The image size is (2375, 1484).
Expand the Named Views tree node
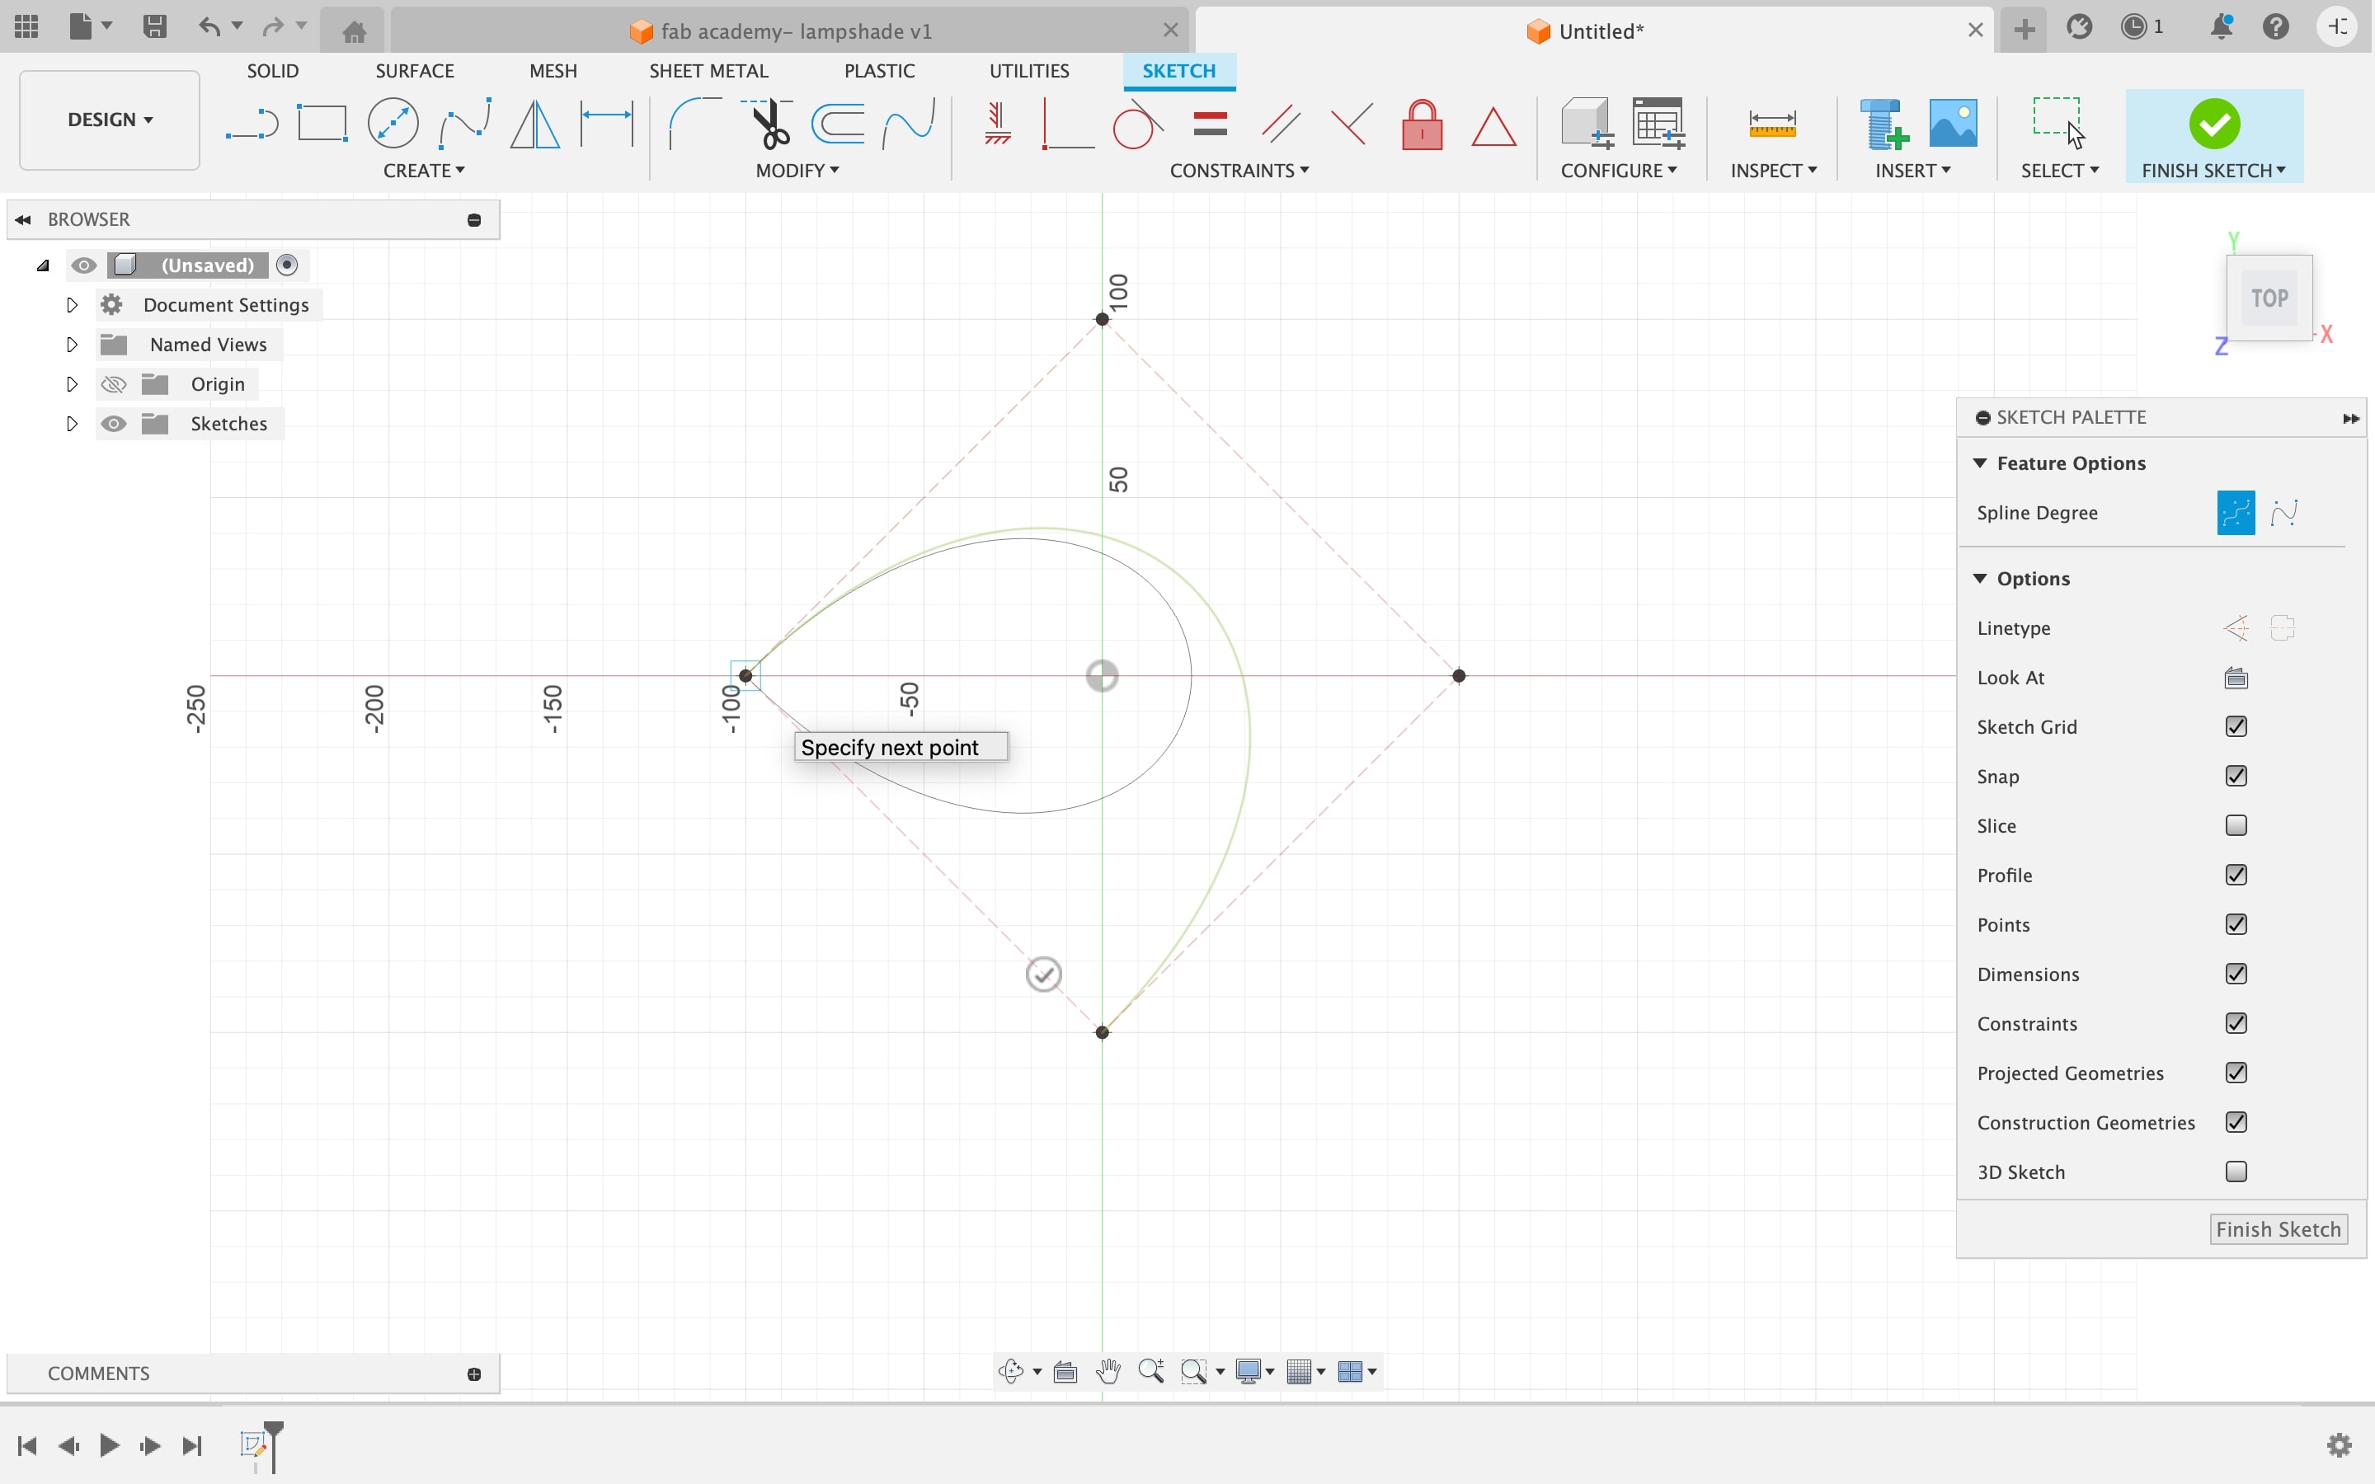(72, 345)
